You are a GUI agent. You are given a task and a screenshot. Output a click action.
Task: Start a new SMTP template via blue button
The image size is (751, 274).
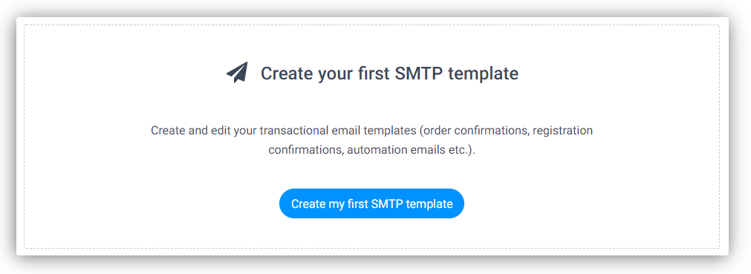click(371, 203)
